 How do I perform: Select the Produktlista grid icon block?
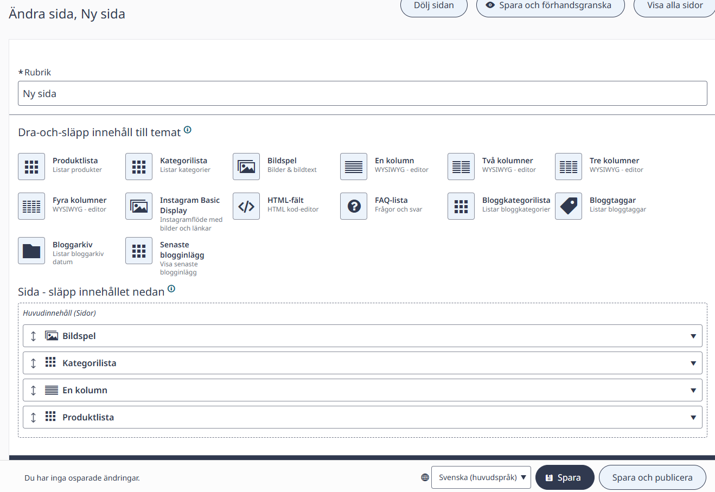31,167
